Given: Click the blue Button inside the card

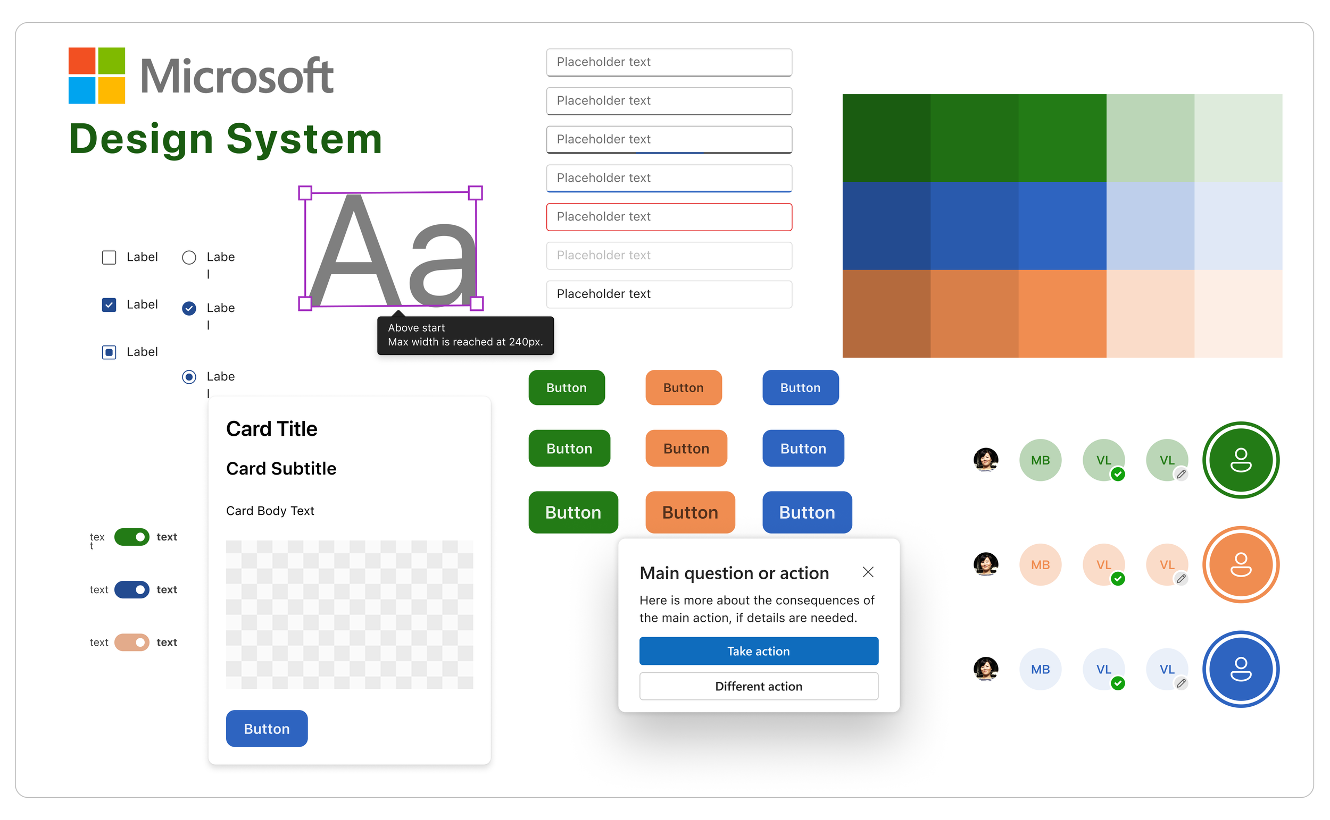Looking at the screenshot, I should click(x=267, y=729).
